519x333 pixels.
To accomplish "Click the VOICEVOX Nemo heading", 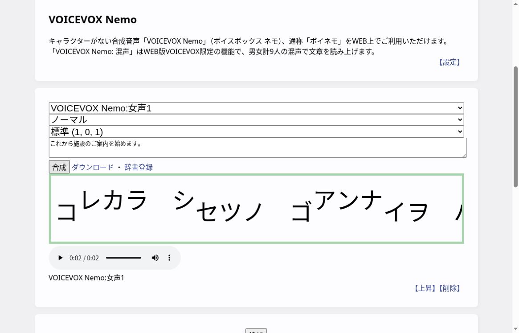I will tap(93, 20).
